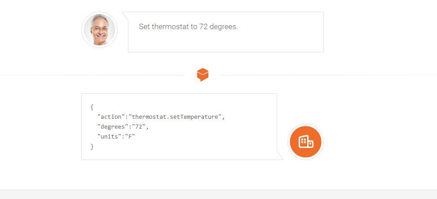
Task: Click the closing curly brace
Action: click(x=92, y=146)
